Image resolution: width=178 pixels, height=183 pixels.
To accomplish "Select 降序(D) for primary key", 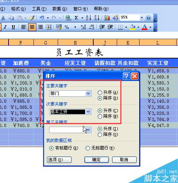I will click(x=100, y=98).
